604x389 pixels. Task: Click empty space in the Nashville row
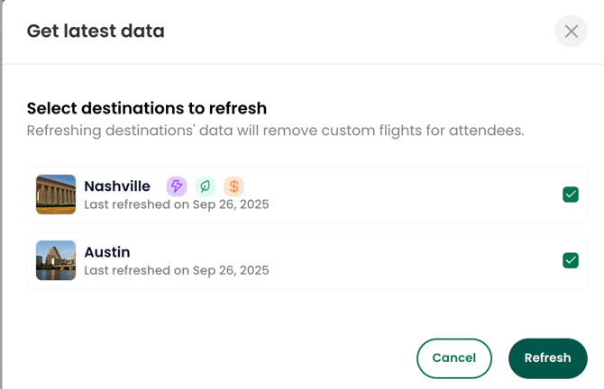coord(406,194)
